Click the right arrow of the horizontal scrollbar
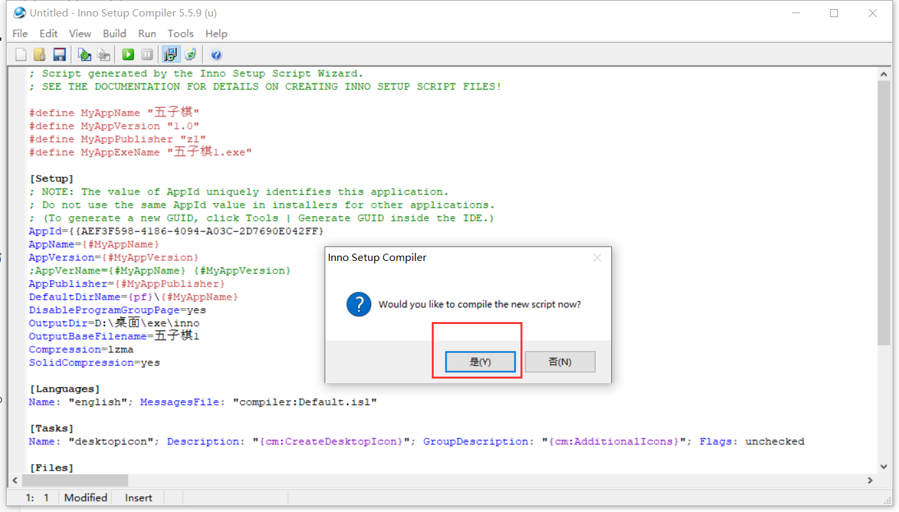 point(871,480)
